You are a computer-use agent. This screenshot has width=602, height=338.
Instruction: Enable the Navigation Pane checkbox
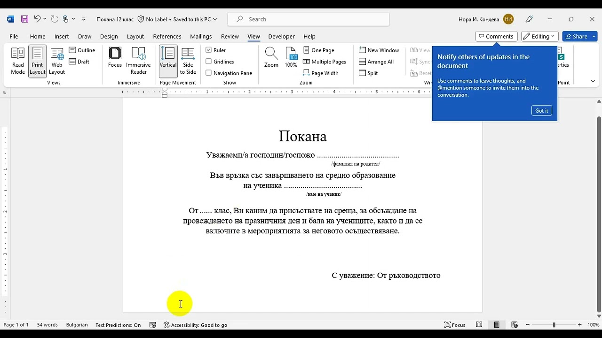pos(209,73)
